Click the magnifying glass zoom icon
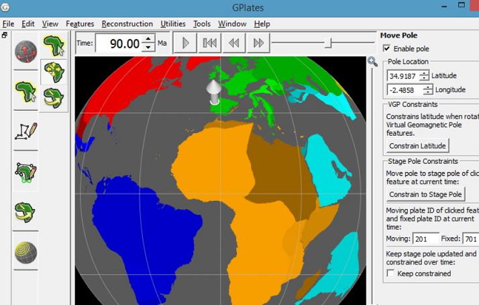The width and height of the screenshot is (479, 305). pyautogui.click(x=372, y=62)
